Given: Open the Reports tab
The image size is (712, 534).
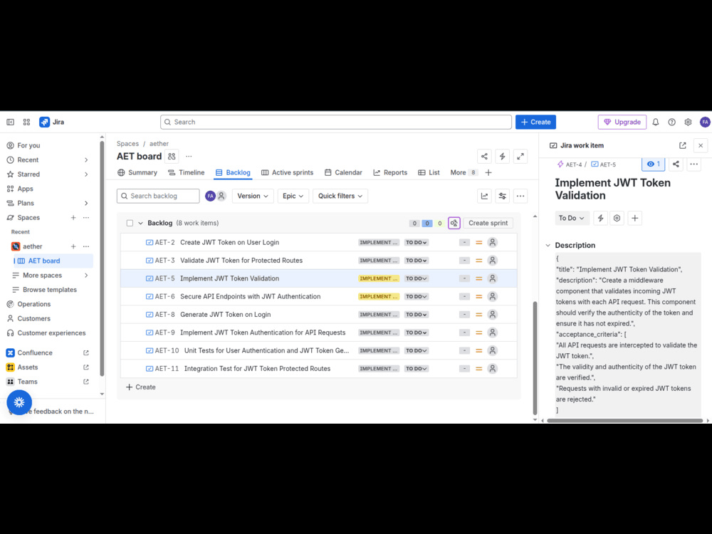Looking at the screenshot, I should [390, 172].
